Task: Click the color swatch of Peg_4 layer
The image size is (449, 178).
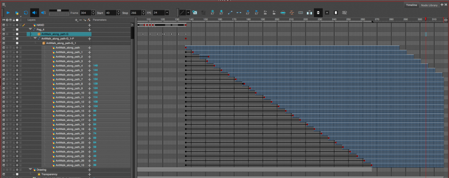Action: click(17, 30)
